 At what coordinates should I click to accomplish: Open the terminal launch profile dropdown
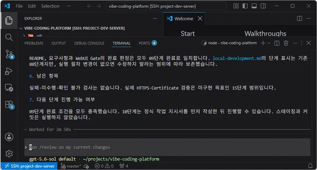(269, 43)
